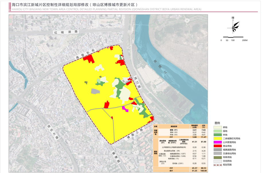
Task: Click the 耕地 legend color swatch
Action: [x=218, y=127]
